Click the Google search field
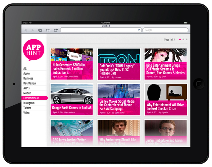Screen dimensions: 212x167 165,30
